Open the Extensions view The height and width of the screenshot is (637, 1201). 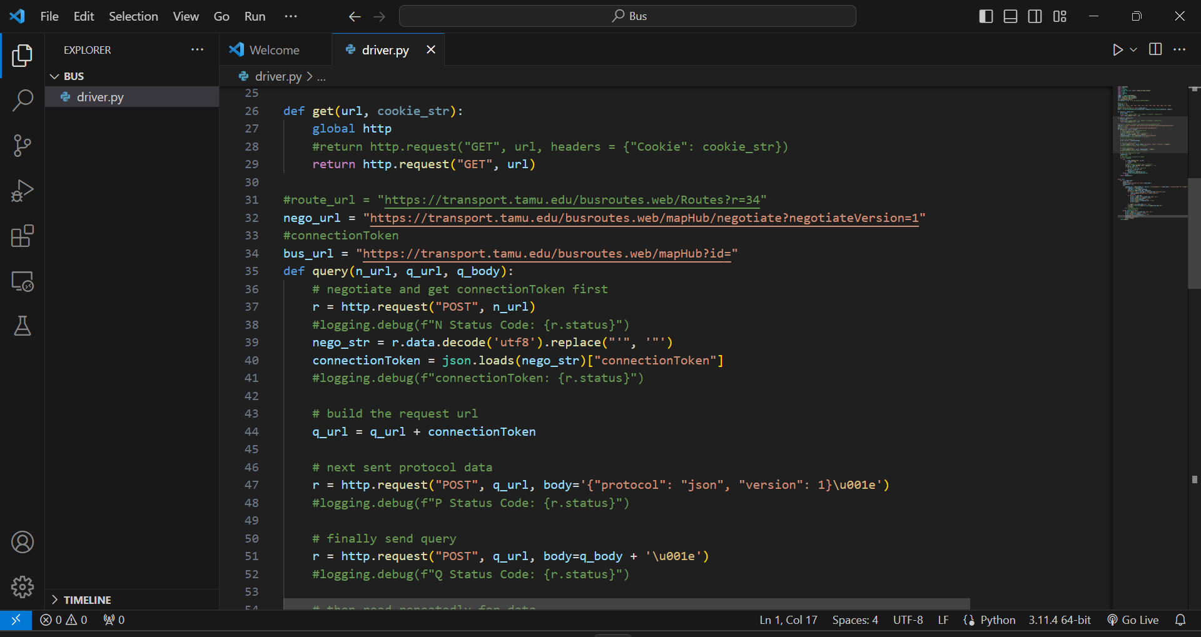tap(23, 236)
